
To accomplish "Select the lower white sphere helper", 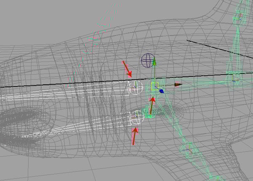I will point(137,117).
